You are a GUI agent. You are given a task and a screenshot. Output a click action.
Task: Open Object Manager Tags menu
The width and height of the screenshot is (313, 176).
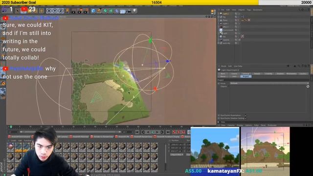[249, 10]
